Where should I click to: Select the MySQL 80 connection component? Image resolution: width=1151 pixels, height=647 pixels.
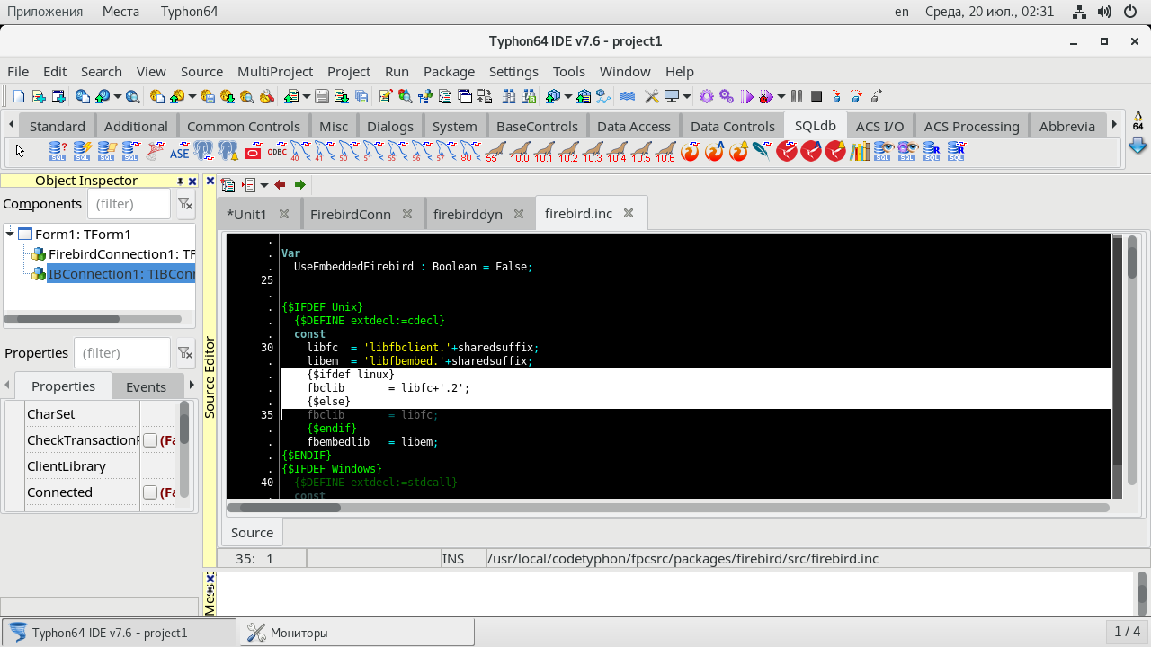470,152
